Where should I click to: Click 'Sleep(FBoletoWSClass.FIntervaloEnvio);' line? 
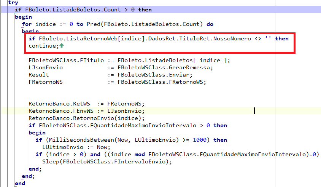(x=107, y=161)
